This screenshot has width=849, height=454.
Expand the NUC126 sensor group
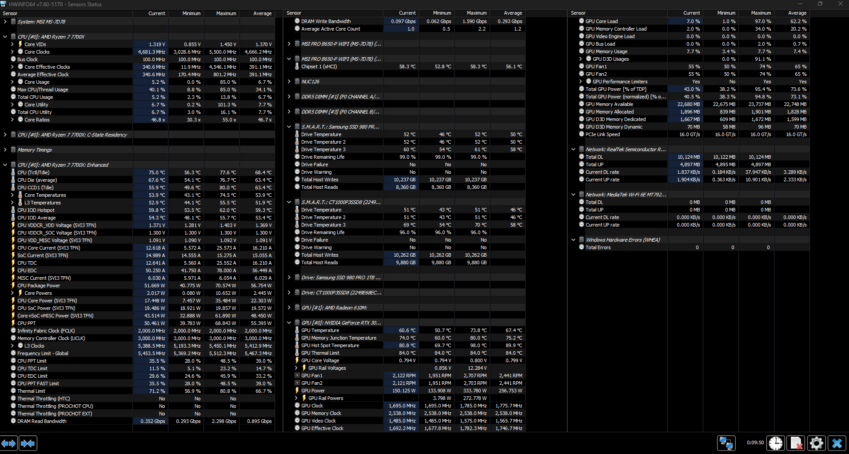pos(289,82)
